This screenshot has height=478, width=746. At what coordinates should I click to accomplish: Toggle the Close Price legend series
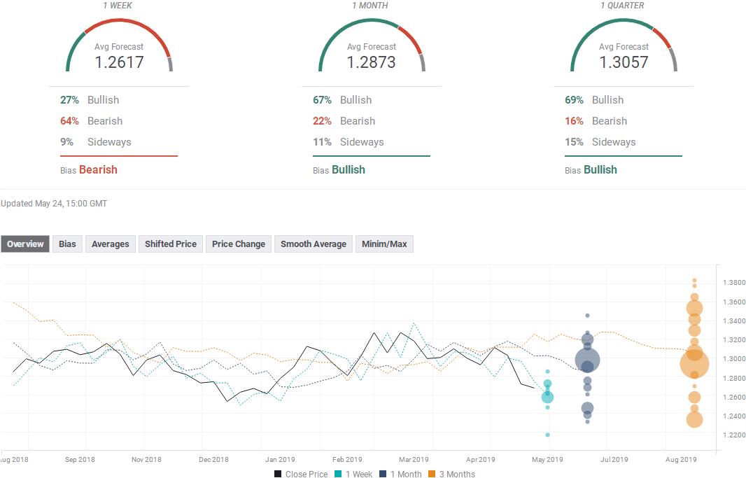click(x=301, y=474)
